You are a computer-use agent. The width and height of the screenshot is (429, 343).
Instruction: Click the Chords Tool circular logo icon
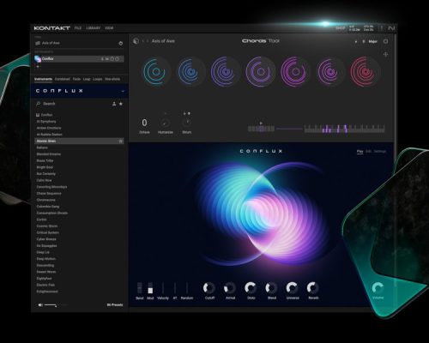pos(136,41)
